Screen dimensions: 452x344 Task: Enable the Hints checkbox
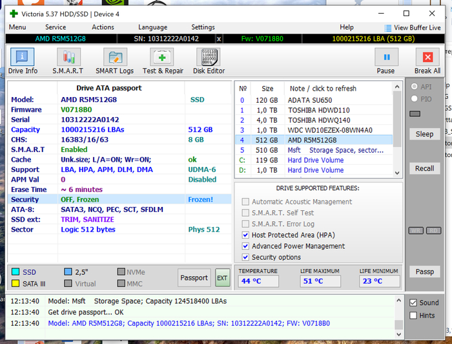pyautogui.click(x=414, y=316)
